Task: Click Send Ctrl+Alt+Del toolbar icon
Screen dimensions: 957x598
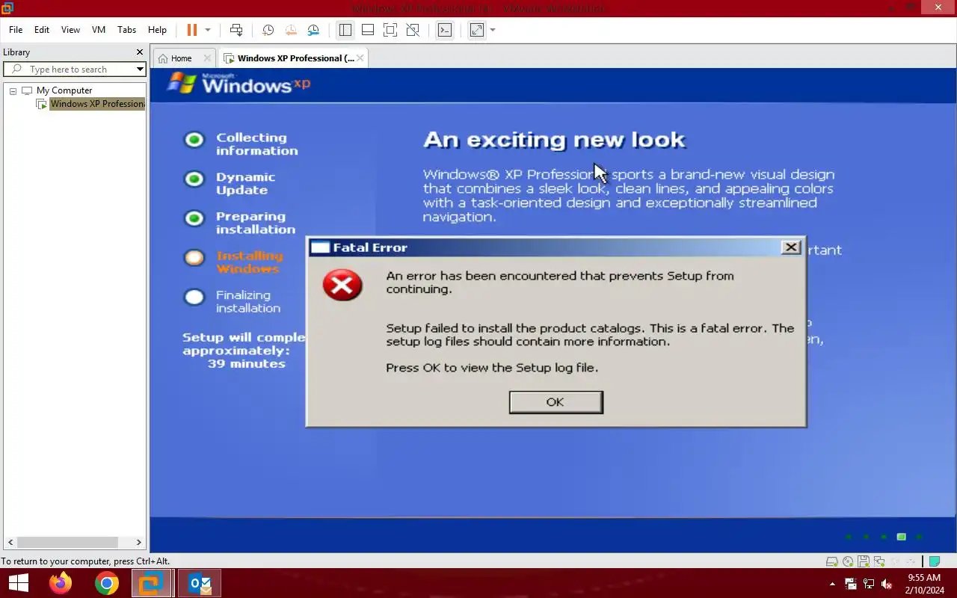Action: 236,30
